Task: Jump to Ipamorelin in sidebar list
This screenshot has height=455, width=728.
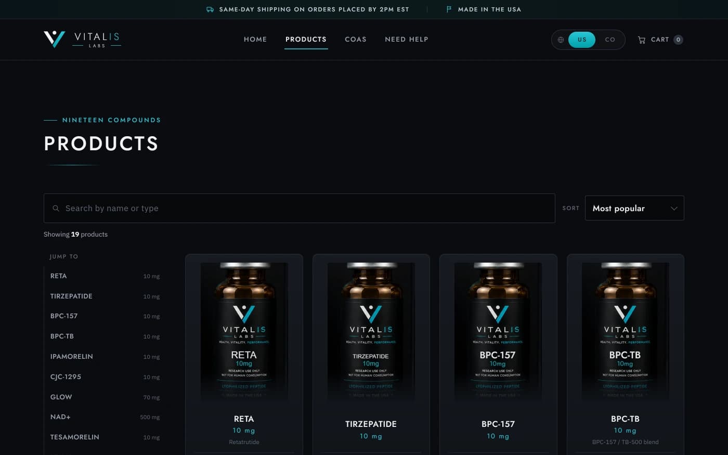Action: point(105,357)
